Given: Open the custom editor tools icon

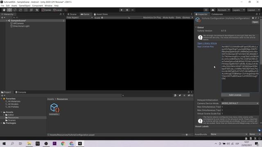Looking at the screenshot, I should (x=37, y=10).
